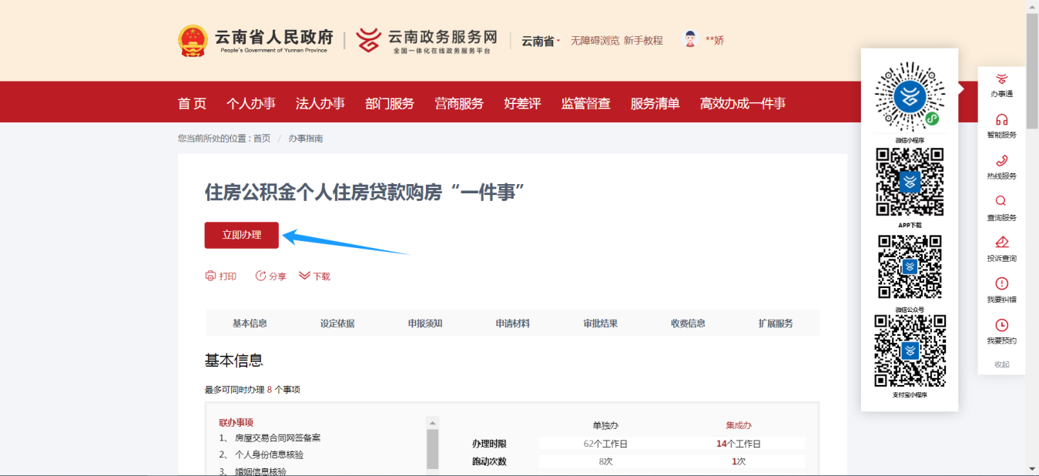Switch to the 收费信息 tab
The width and height of the screenshot is (1039, 476).
[688, 323]
